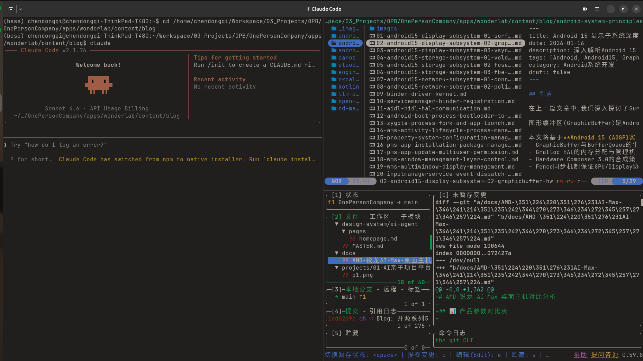Focus the Claude Code prompt input line

point(163,145)
